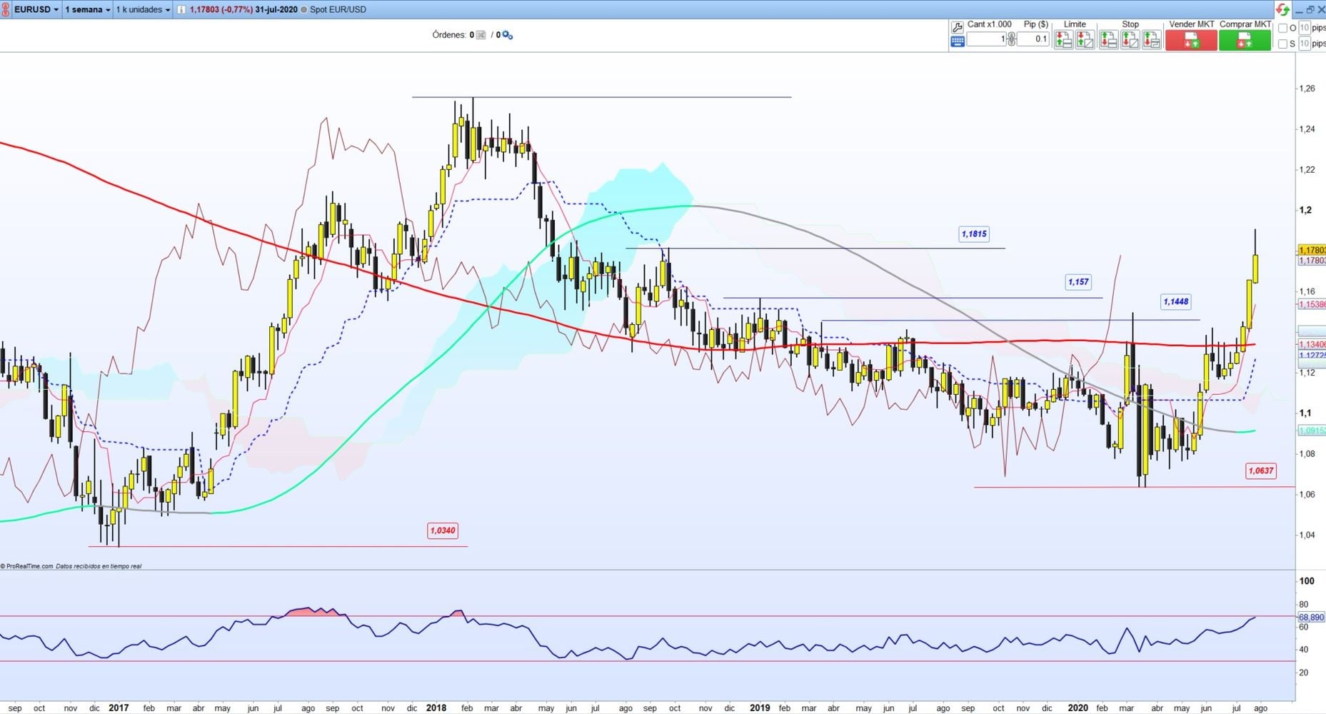Open the 1 k unidades dropdown
Image resolution: width=1326 pixels, height=714 pixels.
click(143, 9)
